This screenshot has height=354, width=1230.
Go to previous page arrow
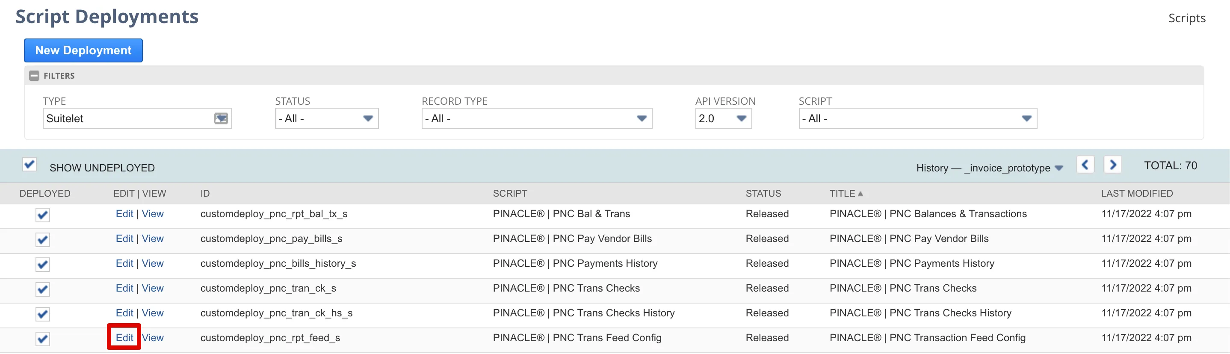tap(1085, 165)
